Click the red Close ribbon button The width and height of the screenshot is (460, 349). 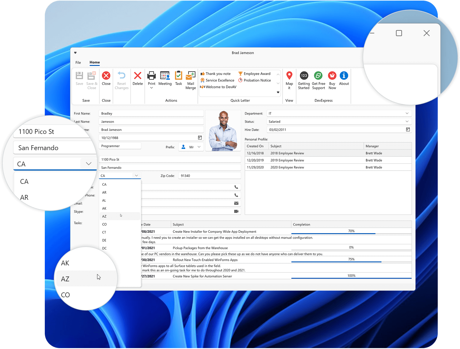point(106,78)
